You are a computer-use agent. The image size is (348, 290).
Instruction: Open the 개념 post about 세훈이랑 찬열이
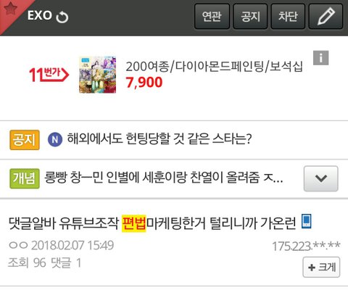click(x=164, y=178)
